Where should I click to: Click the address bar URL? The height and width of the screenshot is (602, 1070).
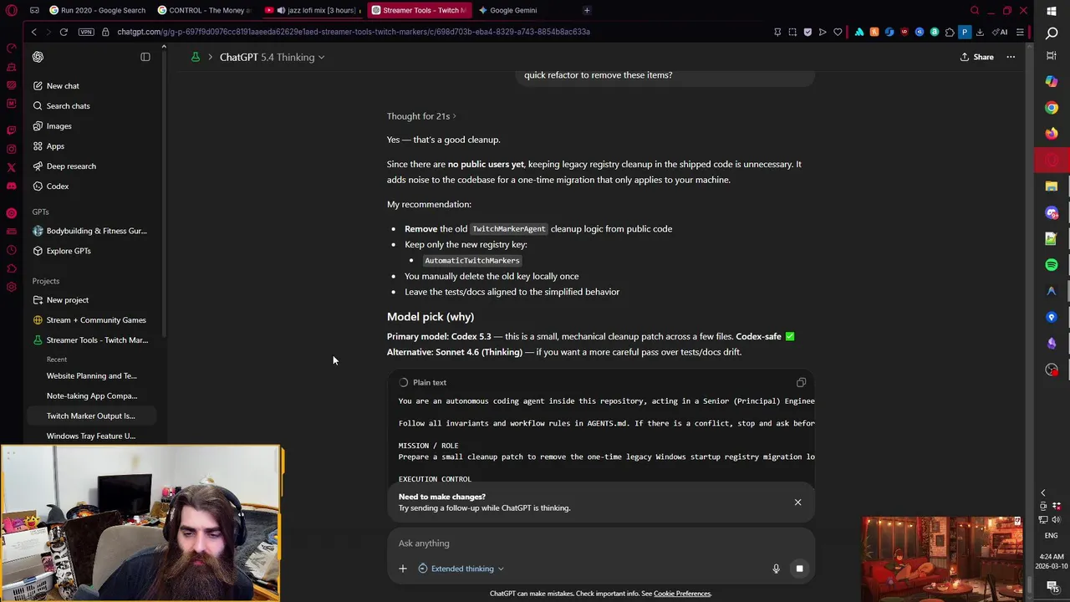tap(354, 32)
